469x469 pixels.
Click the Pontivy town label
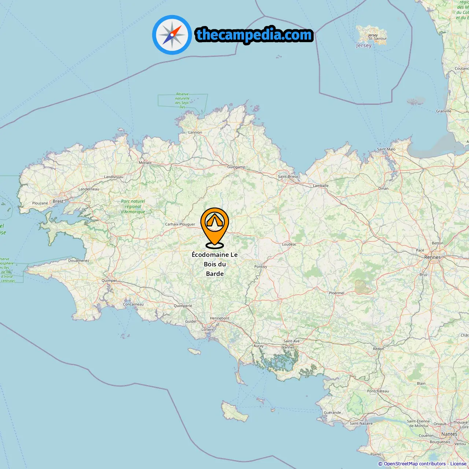261,266
